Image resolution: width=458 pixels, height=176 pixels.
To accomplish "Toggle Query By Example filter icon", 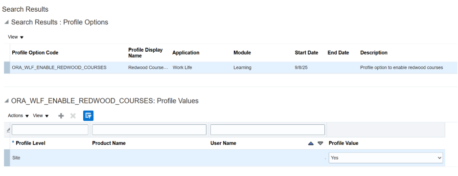I will pyautogui.click(x=88, y=116).
